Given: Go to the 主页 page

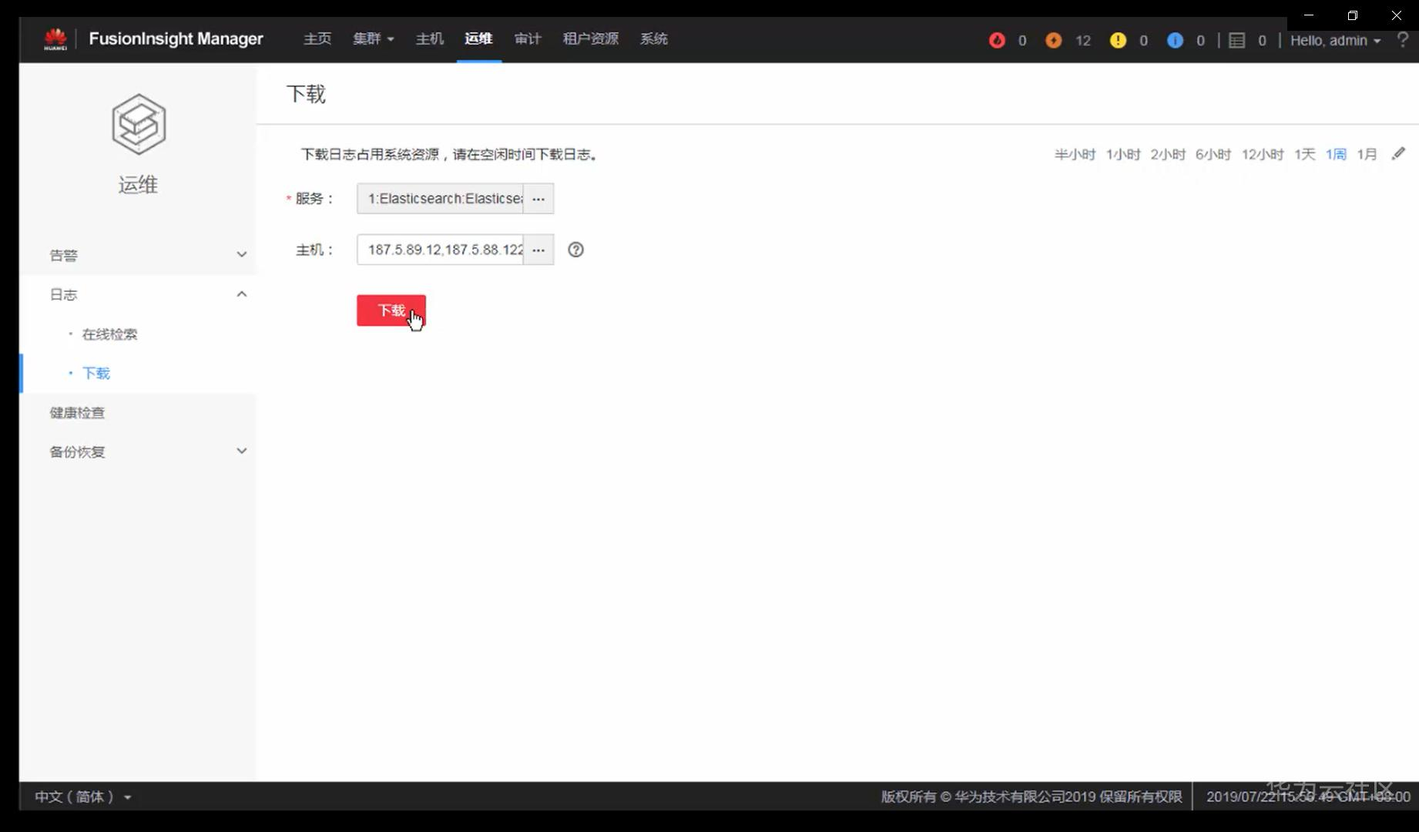Looking at the screenshot, I should pos(317,39).
